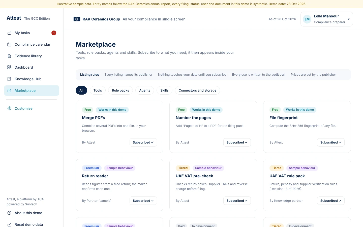Open the Number the pages listing title
This screenshot has height=227, width=363.
[x=193, y=118]
